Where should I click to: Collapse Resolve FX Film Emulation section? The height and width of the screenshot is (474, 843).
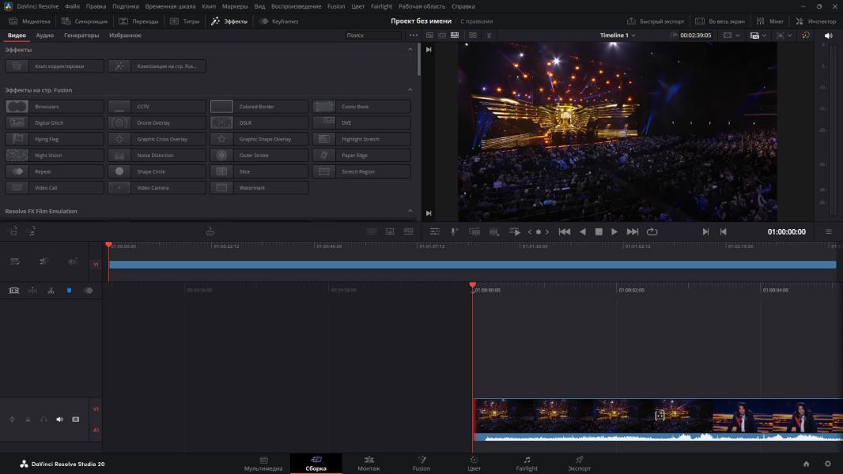click(410, 211)
